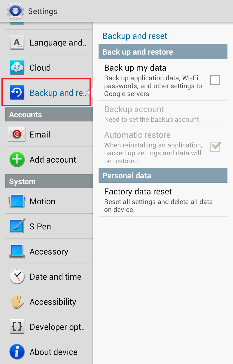This screenshot has width=233, height=364.
Task: Open the S Pen icon
Action: point(17,226)
